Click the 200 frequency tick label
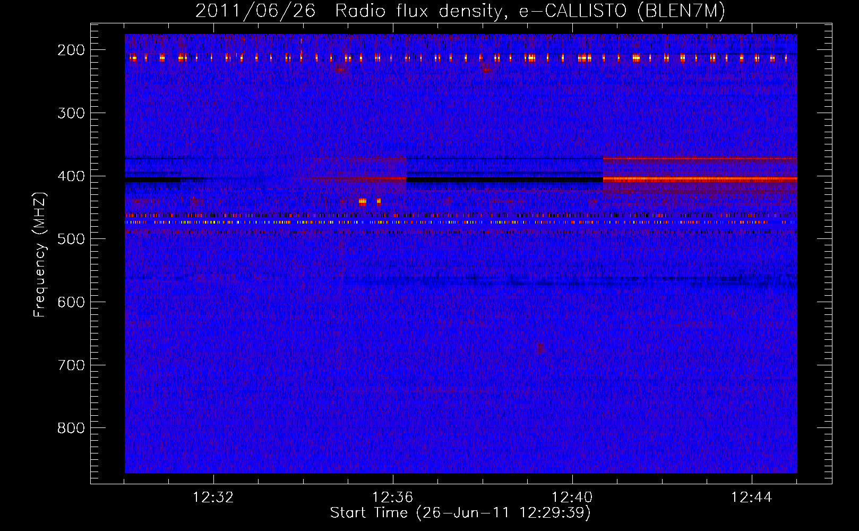 coord(71,50)
